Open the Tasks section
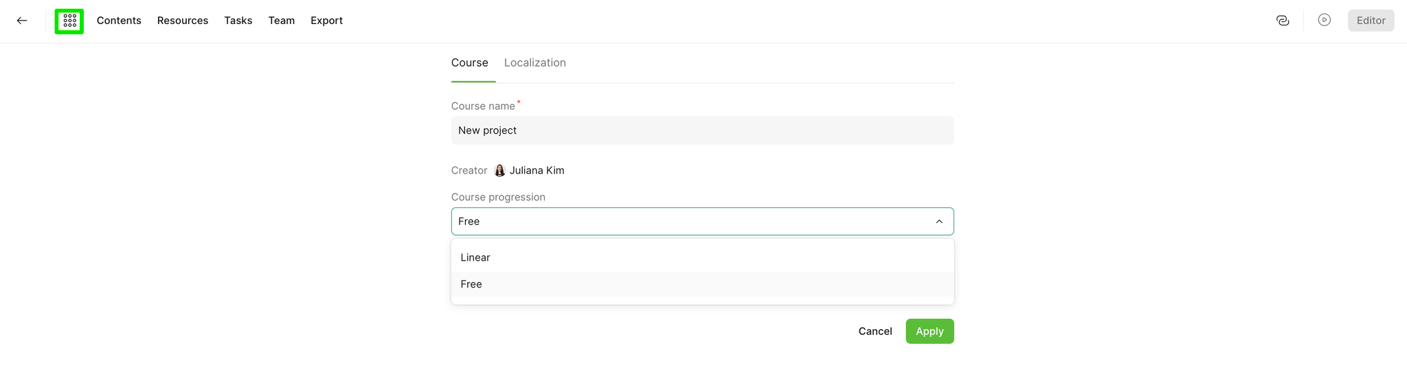Viewport: 1407px width, 369px height. 238,21
